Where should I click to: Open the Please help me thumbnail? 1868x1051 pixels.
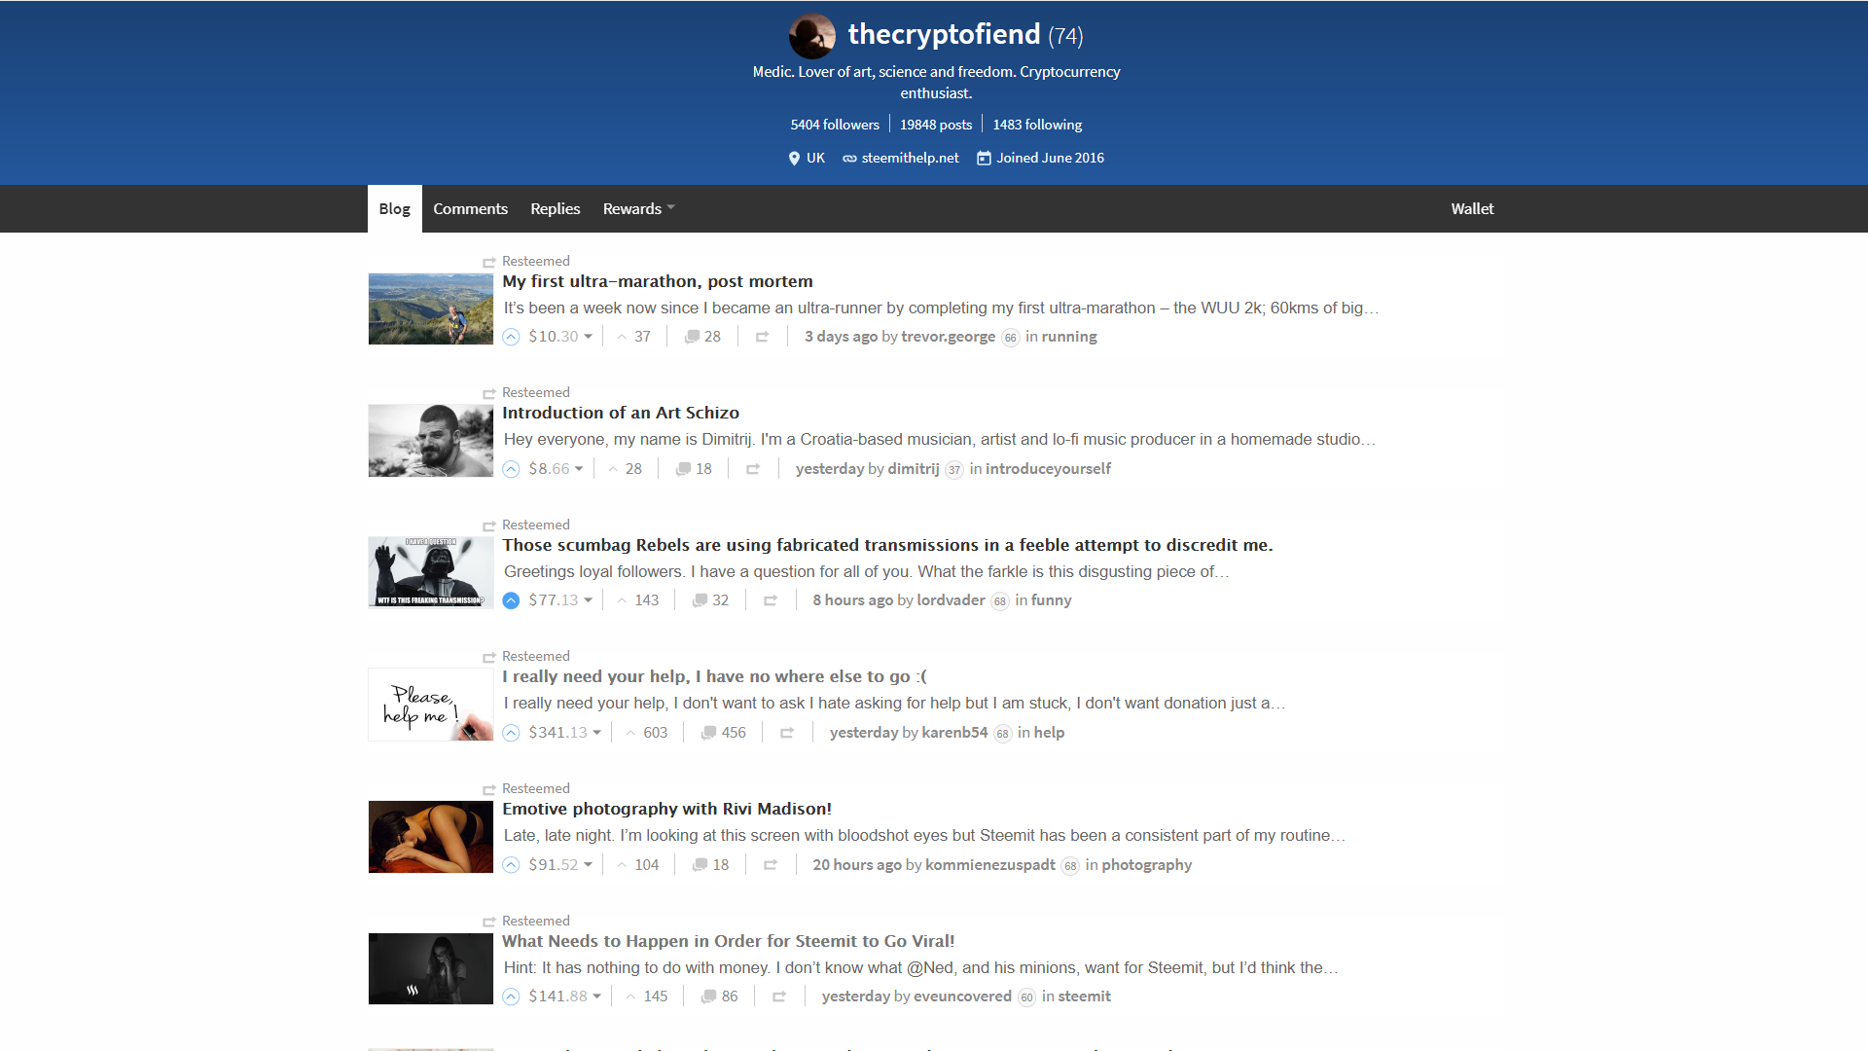(430, 705)
